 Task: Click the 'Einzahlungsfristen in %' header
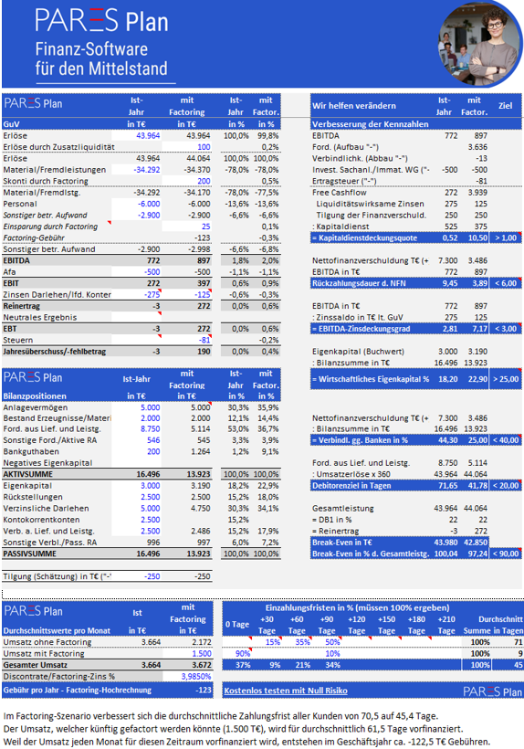click(358, 608)
